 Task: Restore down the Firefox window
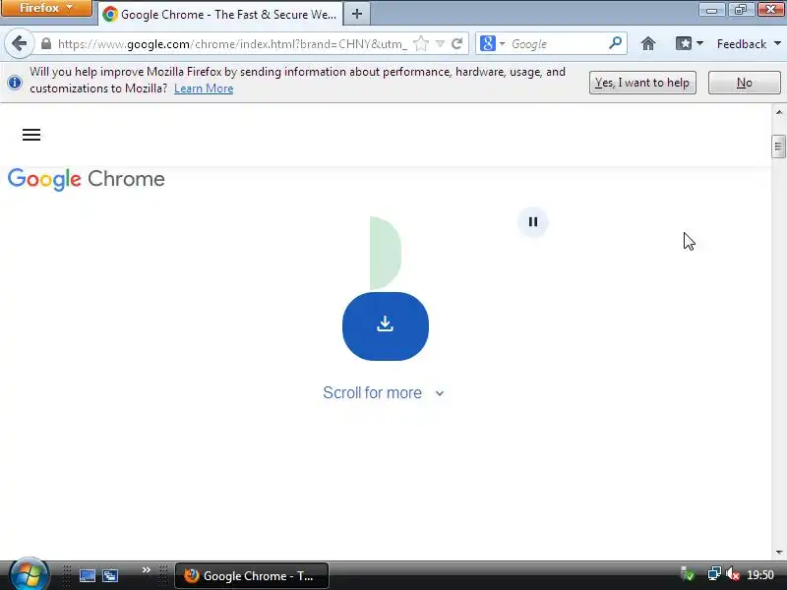[x=741, y=10]
